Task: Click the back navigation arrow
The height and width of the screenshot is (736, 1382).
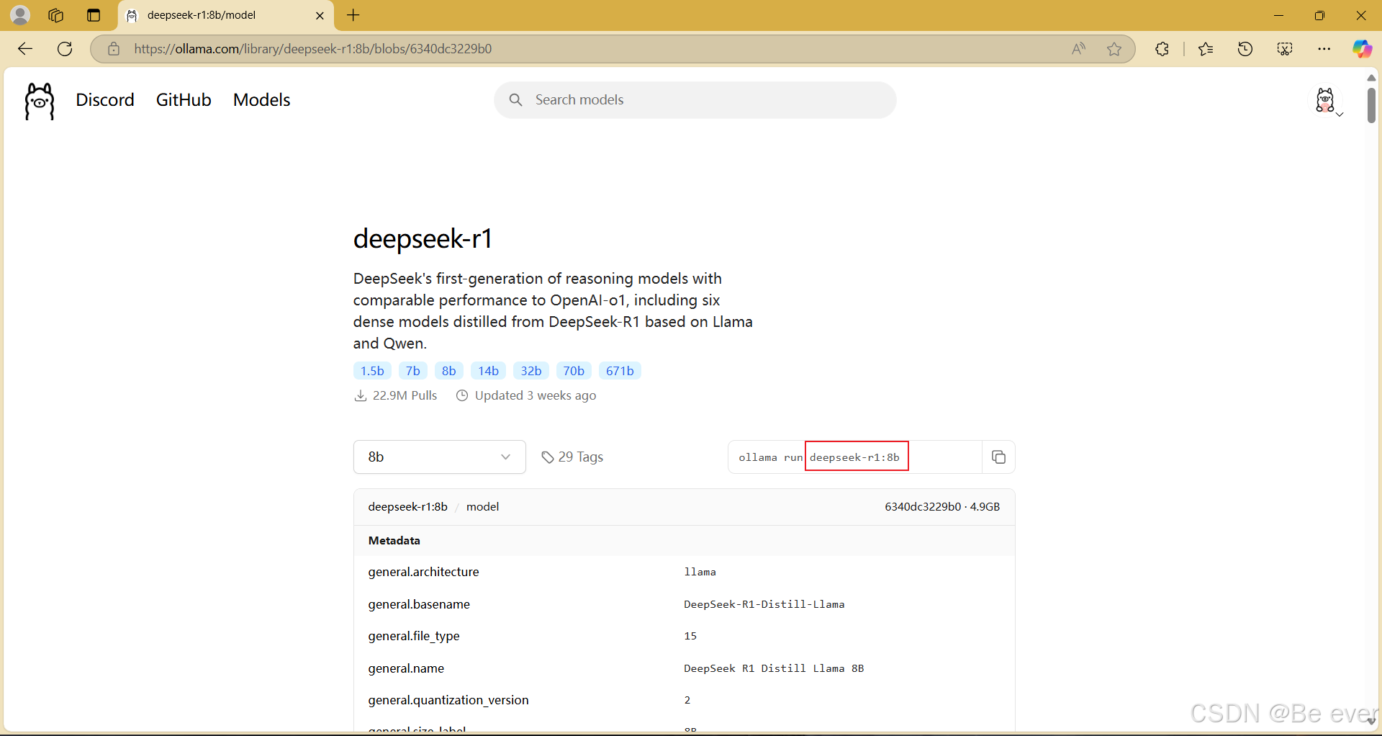Action: click(x=24, y=48)
